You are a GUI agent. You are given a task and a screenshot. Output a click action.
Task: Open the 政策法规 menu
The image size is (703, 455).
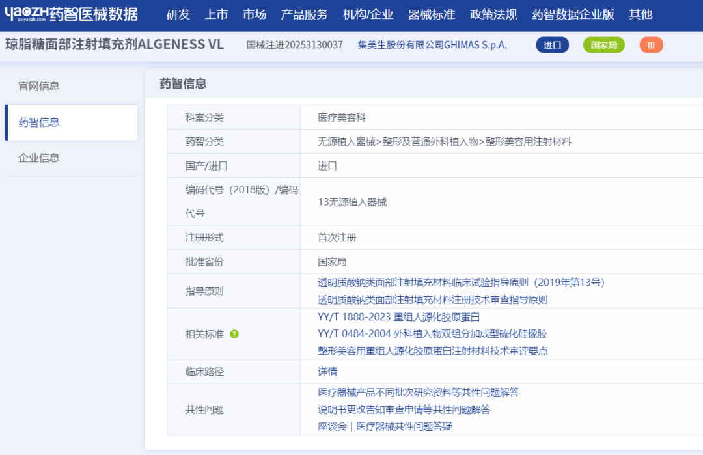(x=493, y=14)
